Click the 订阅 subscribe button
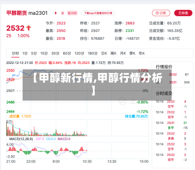 coord(161,13)
